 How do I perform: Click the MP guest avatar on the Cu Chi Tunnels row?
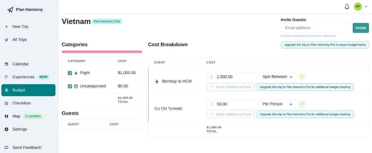302,104
